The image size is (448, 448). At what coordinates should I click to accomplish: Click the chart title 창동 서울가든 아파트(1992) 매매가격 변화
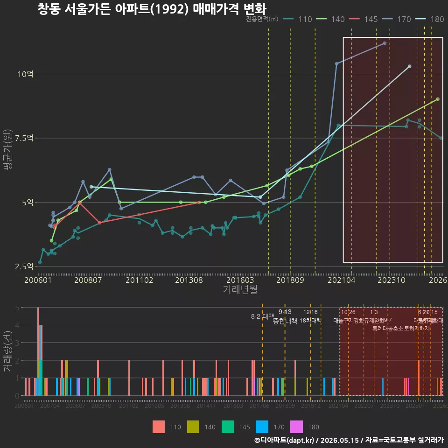[x=152, y=8]
